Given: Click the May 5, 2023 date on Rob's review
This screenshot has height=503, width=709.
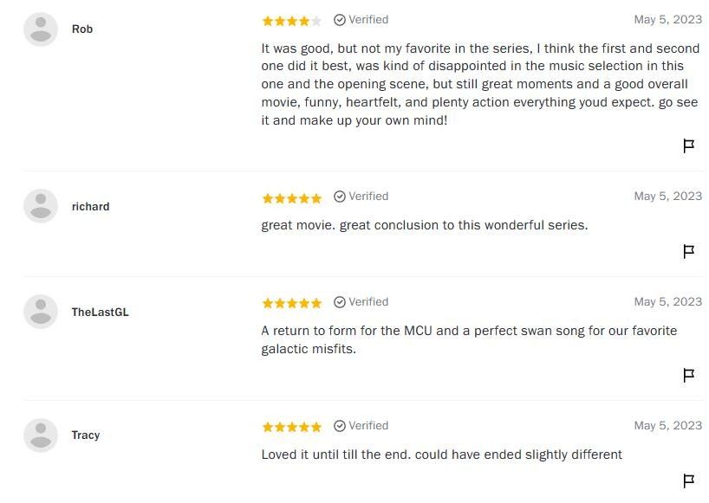Looking at the screenshot, I should (668, 19).
